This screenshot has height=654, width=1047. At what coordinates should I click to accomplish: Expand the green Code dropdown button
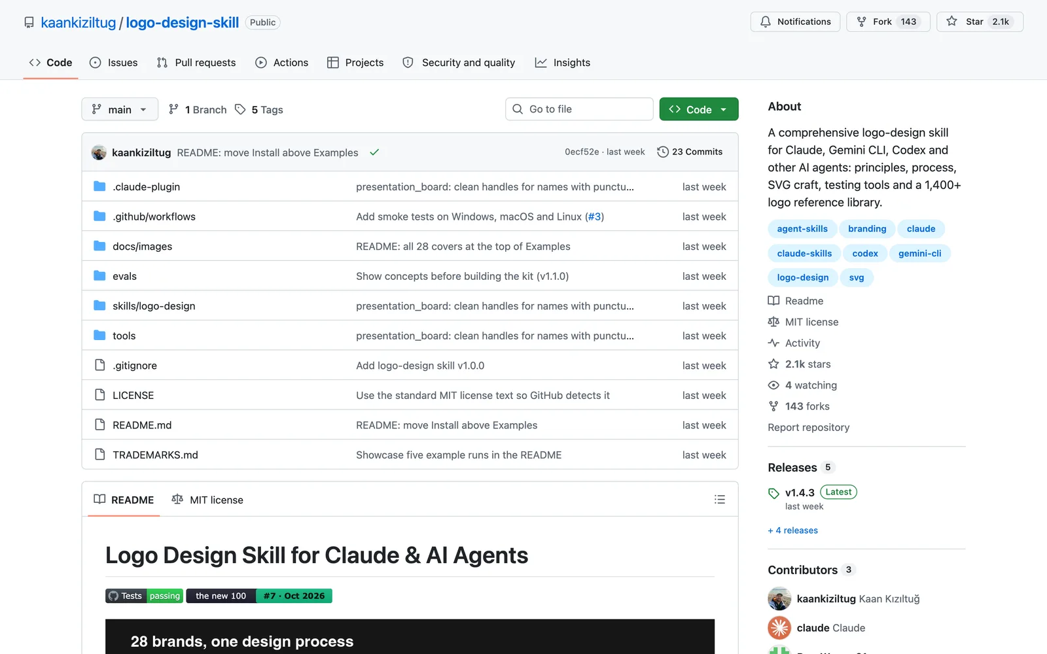pyautogui.click(x=699, y=109)
